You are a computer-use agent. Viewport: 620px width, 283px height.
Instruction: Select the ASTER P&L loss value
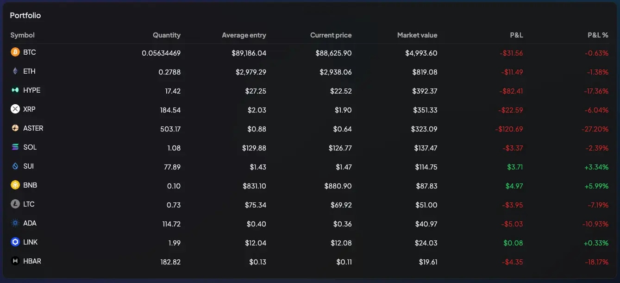tap(509, 129)
